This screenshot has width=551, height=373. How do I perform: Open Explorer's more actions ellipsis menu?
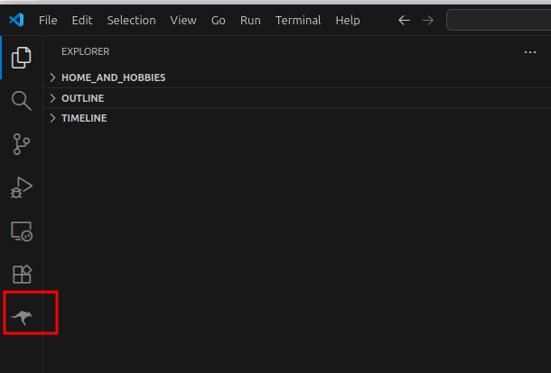point(530,52)
